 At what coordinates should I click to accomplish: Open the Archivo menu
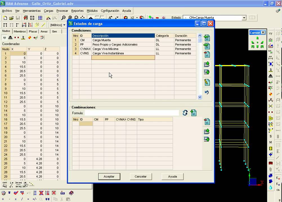click(7, 11)
